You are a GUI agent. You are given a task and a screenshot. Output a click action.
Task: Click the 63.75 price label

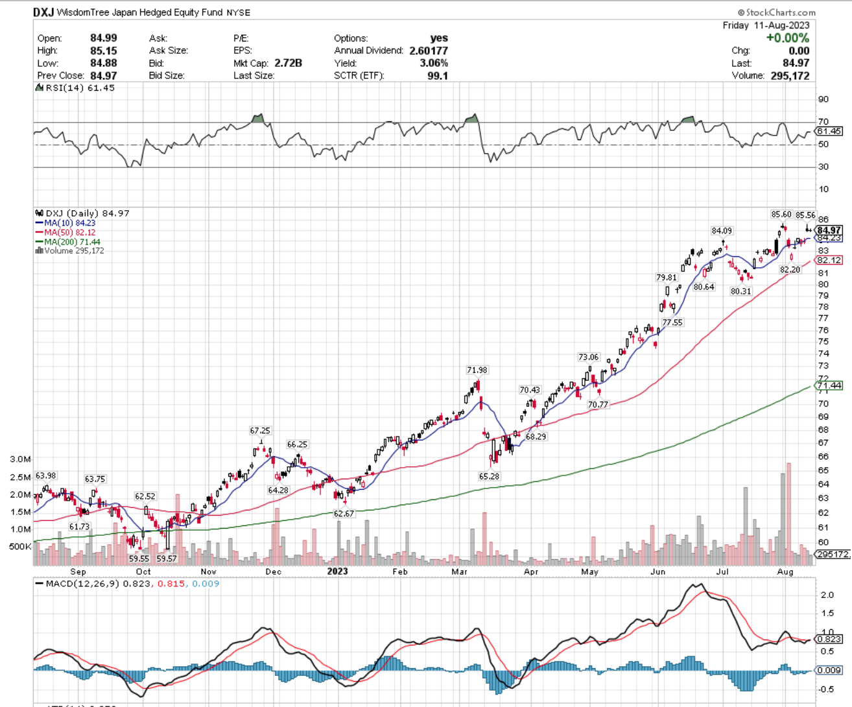tap(95, 479)
